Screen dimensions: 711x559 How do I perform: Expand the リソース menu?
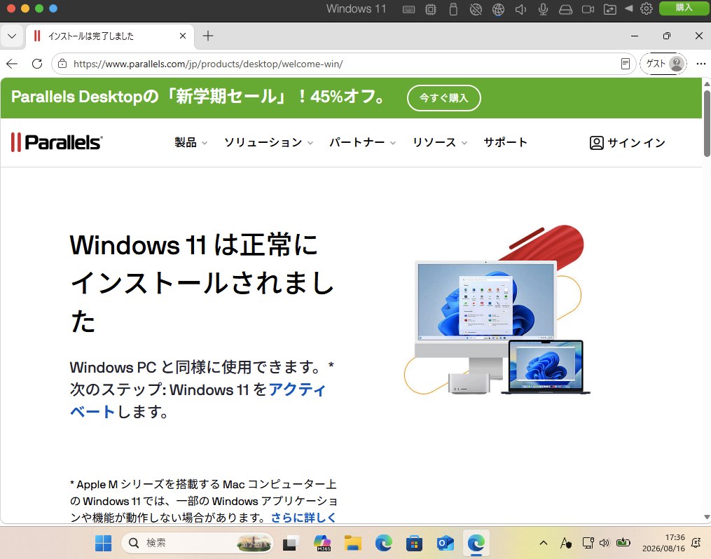click(439, 142)
